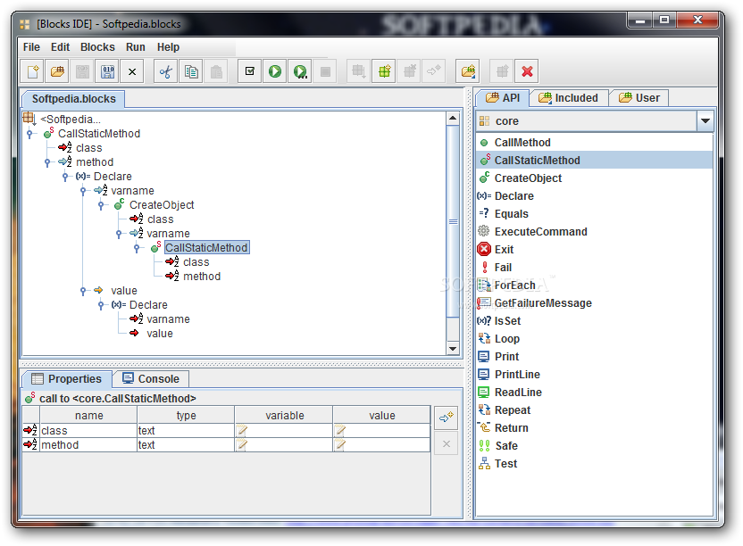This screenshot has width=743, height=546.
Task: Choose Test in the core list
Action: (x=594, y=464)
